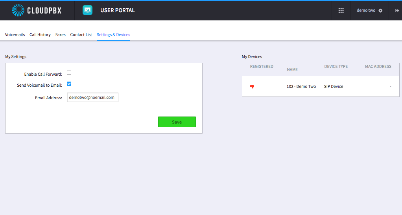Click the logout arrow icon
This screenshot has width=402, height=215.
click(x=397, y=11)
